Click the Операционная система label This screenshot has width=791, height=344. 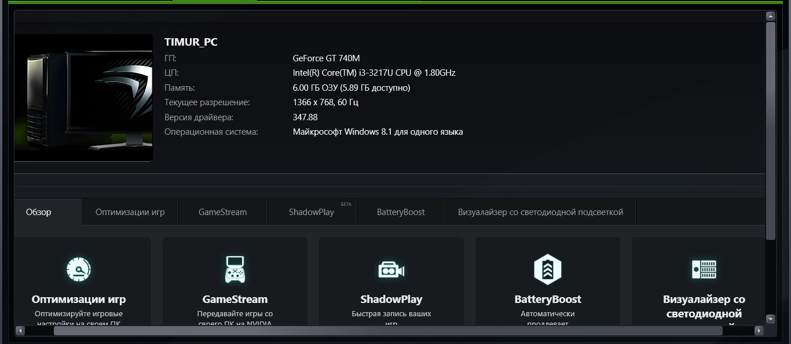click(211, 132)
